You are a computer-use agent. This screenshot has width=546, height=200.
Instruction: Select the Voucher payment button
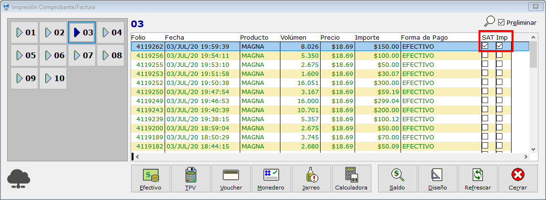(x=231, y=179)
